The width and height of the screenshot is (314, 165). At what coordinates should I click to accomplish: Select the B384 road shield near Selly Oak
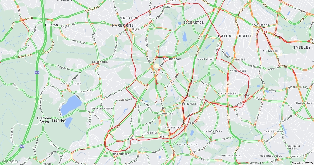(x=162, y=63)
